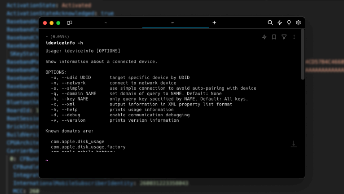Minimize the terminal with the yellow button
The height and width of the screenshot is (194, 344).
[52, 23]
